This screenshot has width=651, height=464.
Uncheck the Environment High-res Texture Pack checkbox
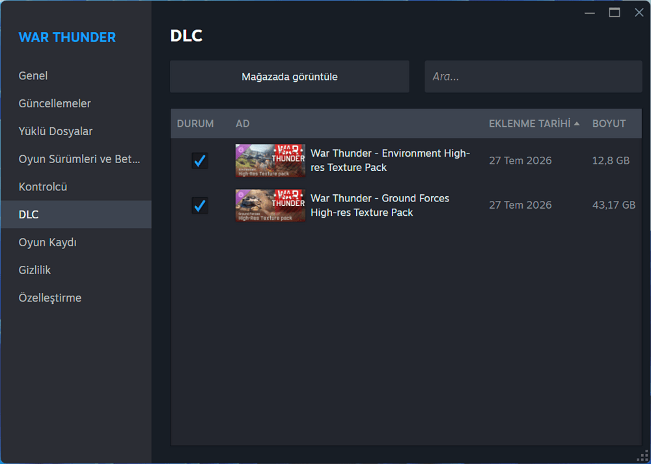click(200, 161)
